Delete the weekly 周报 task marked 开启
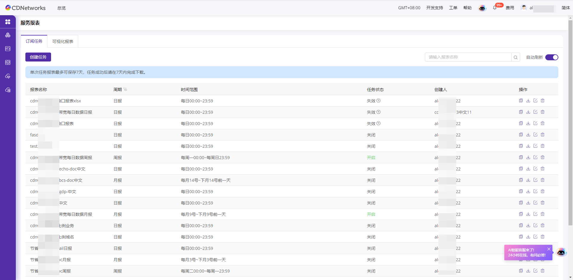 click(543, 158)
